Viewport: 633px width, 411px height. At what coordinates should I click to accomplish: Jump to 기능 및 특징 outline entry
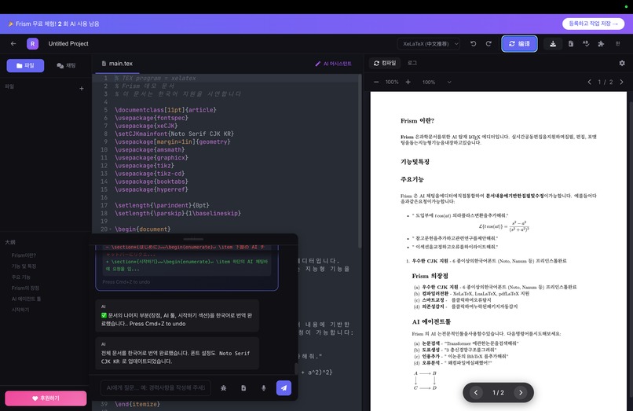(24, 266)
